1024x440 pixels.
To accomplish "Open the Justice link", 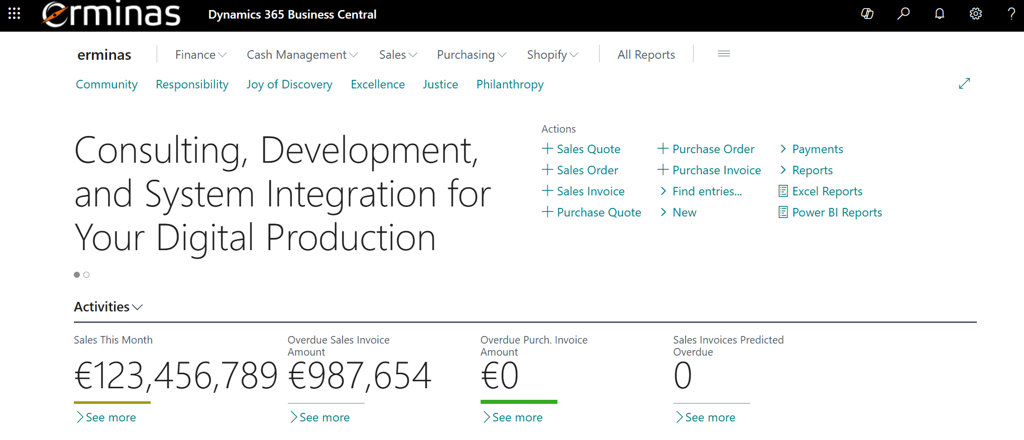I will pyautogui.click(x=440, y=84).
